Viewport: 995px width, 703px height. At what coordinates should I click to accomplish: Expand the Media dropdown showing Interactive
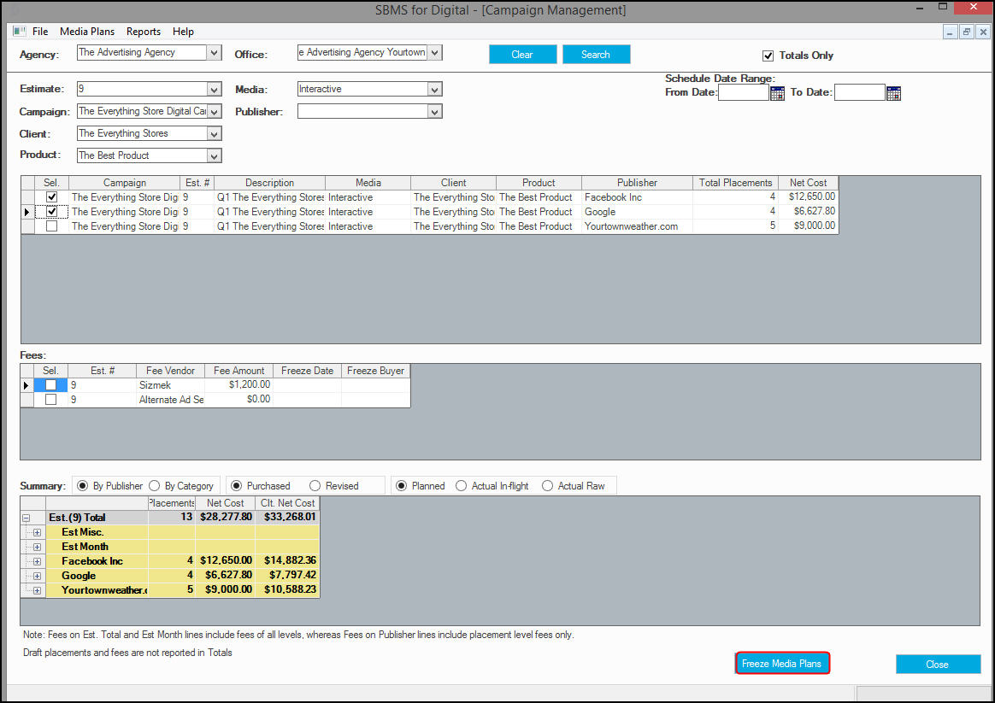pos(434,90)
